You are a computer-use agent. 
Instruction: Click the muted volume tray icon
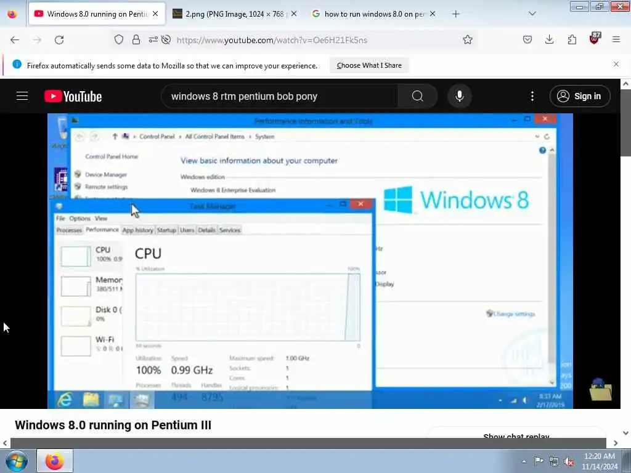click(569, 461)
